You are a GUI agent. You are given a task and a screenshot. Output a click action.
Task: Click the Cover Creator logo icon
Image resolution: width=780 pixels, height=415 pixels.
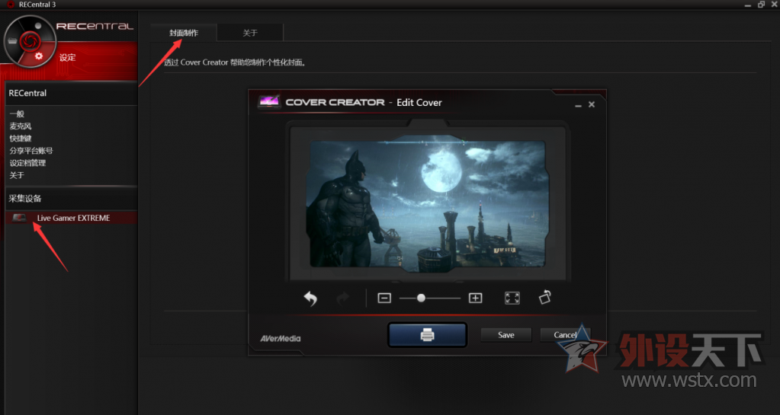click(269, 102)
